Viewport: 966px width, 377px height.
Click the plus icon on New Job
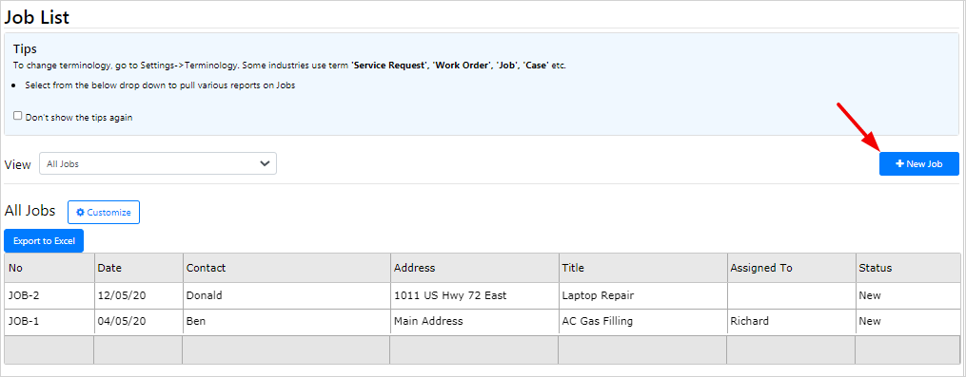[899, 164]
